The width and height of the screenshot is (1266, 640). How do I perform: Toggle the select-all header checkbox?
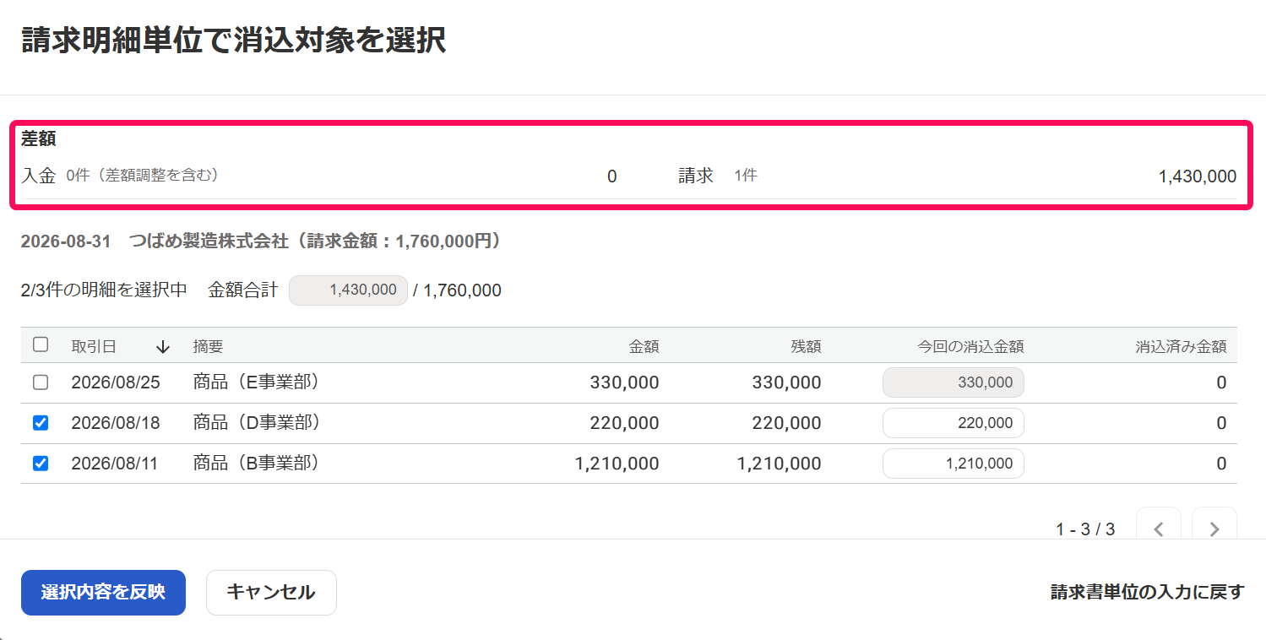(41, 344)
